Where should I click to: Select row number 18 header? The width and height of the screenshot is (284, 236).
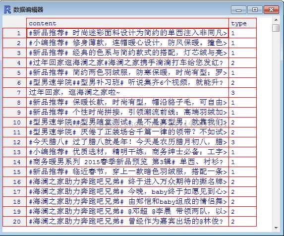click(15, 202)
